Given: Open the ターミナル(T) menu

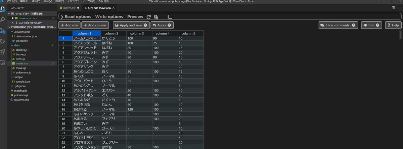Looking at the screenshot, I should pyautogui.click(x=89, y=1).
